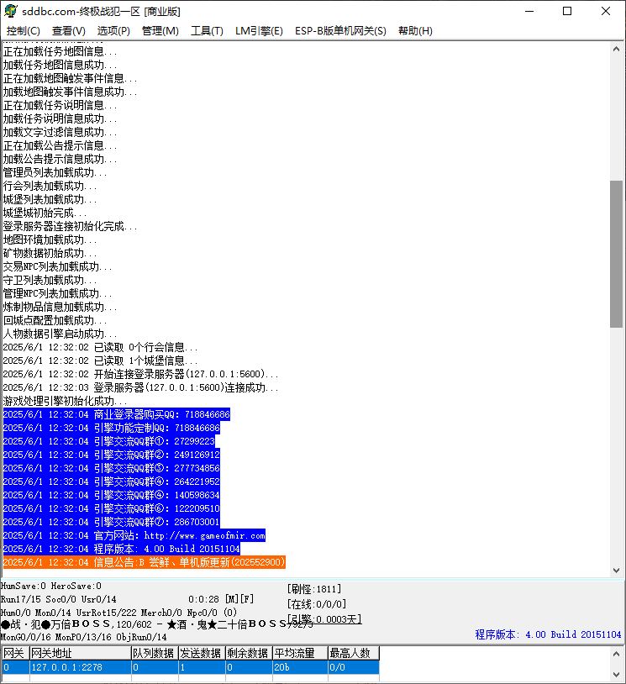626x684 pixels.
Task: Click the 引擎交流QQ群③: 277734856 line
Action: click(111, 468)
